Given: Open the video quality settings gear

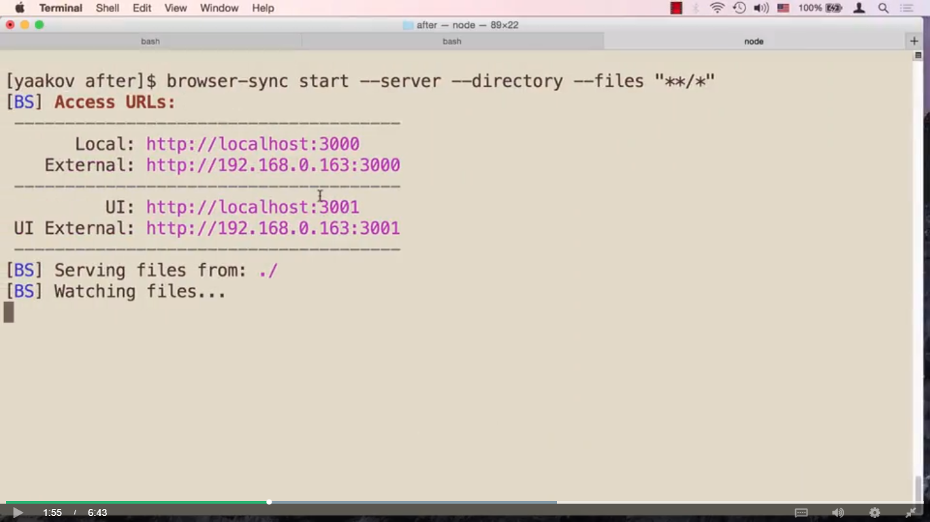Looking at the screenshot, I should click(x=875, y=512).
